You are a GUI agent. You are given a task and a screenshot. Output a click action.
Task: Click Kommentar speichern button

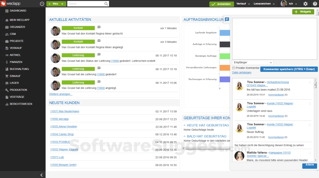289,69
